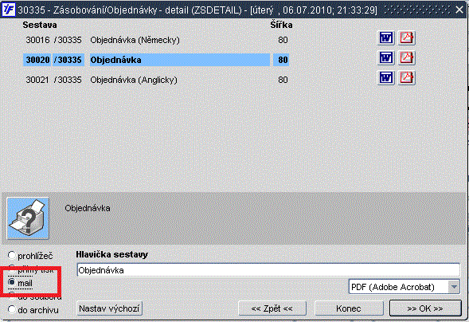The image size is (469, 322).
Task: Click report number 30020
Action: (x=37, y=60)
